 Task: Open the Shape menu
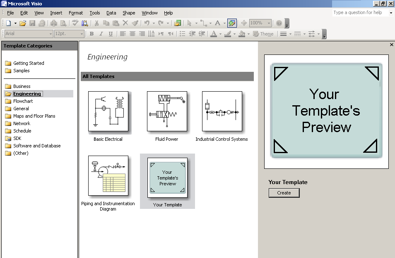(x=129, y=13)
